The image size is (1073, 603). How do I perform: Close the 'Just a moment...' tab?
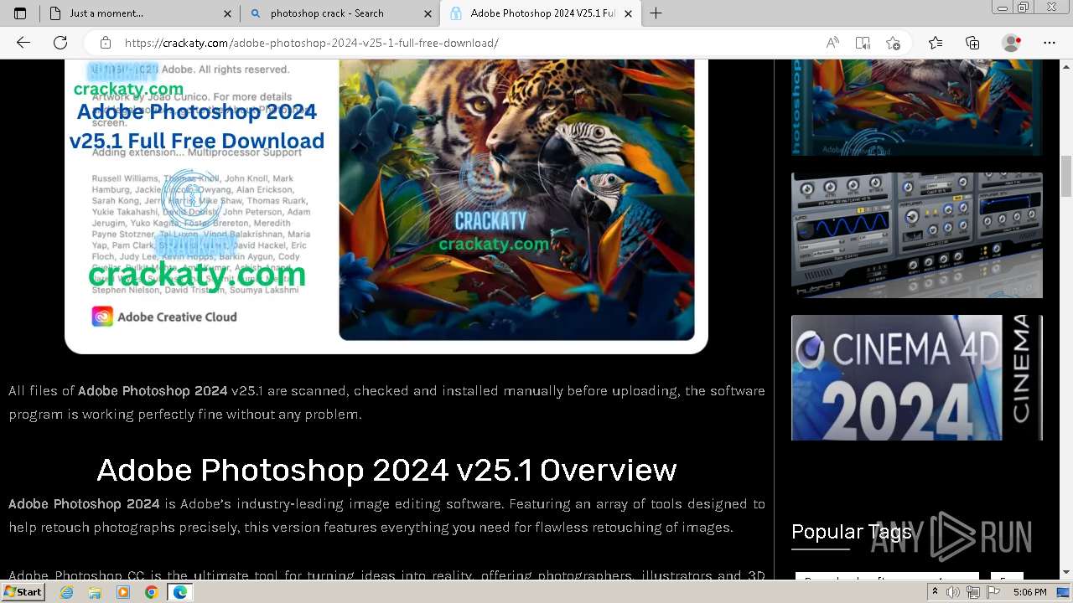[x=228, y=13]
